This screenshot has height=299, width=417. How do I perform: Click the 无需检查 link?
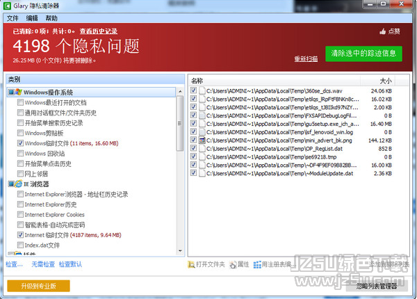tap(43, 264)
